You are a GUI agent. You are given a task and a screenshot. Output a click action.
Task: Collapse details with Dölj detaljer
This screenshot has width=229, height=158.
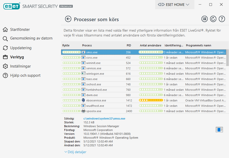[x=75, y=152]
